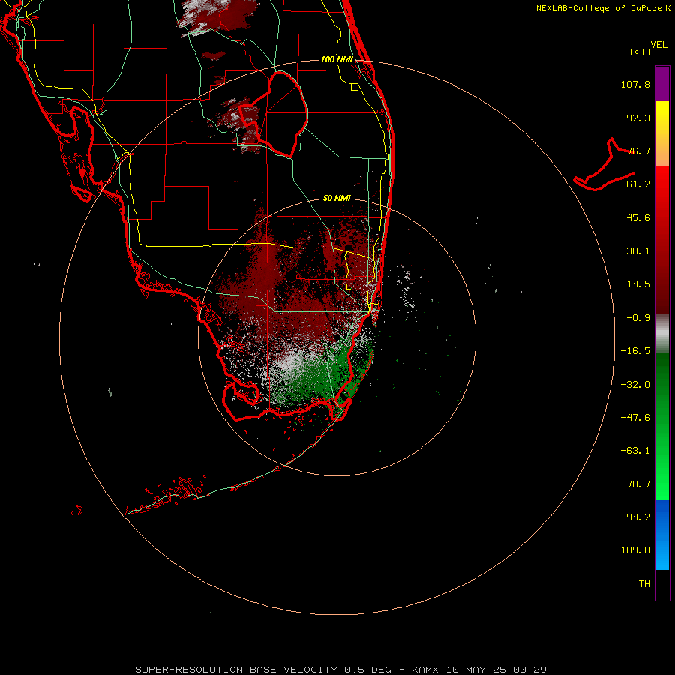Click the 100 NMI range ring label
The height and width of the screenshot is (675, 675).
tap(337, 59)
